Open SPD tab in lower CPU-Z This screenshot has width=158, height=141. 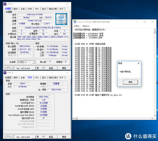point(37,77)
